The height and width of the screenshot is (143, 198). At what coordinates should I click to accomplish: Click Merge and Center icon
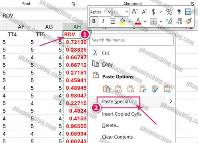click(188, 11)
